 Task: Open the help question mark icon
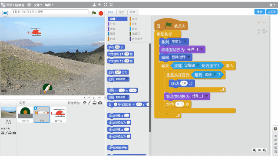click(275, 129)
